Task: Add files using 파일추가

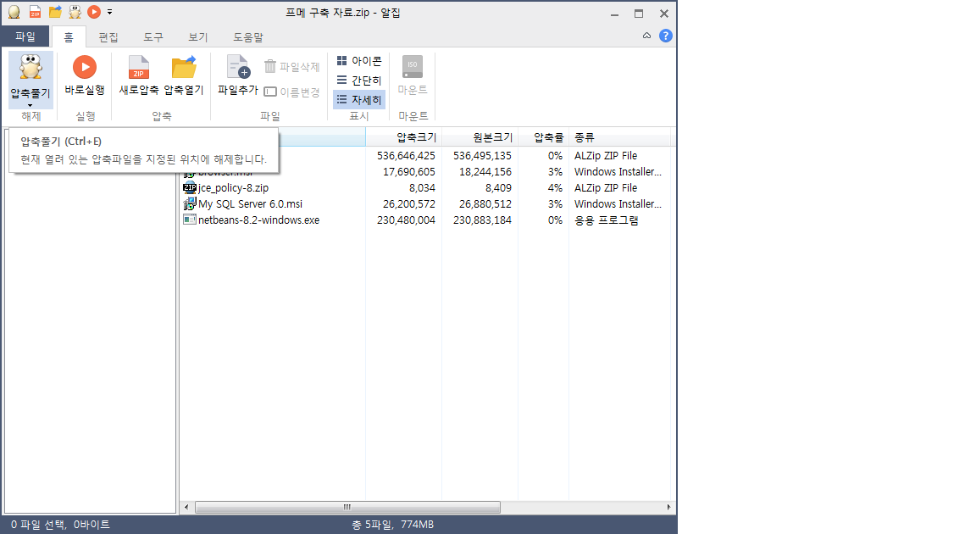Action: pyautogui.click(x=238, y=76)
